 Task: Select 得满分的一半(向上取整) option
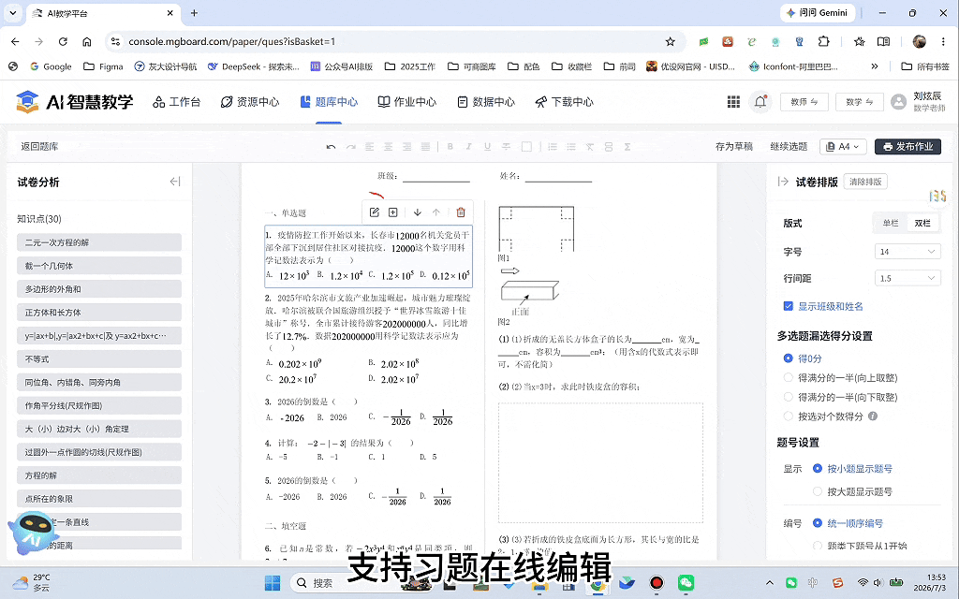tap(789, 378)
